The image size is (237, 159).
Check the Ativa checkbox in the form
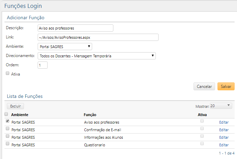point(8,73)
